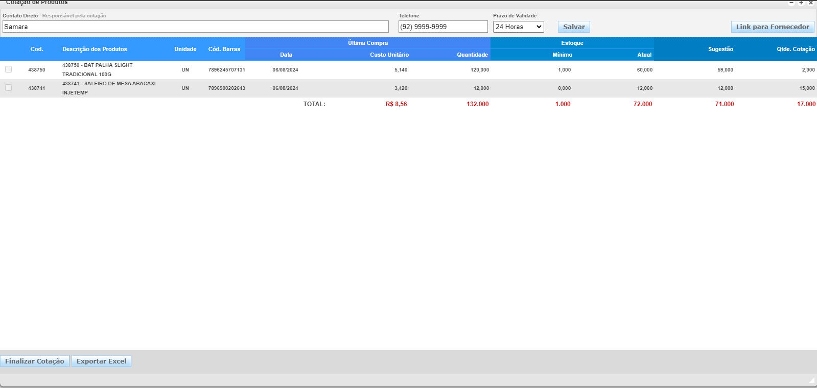Minimize the Cotação de Produtos window
The image size is (817, 388).
pos(791,3)
